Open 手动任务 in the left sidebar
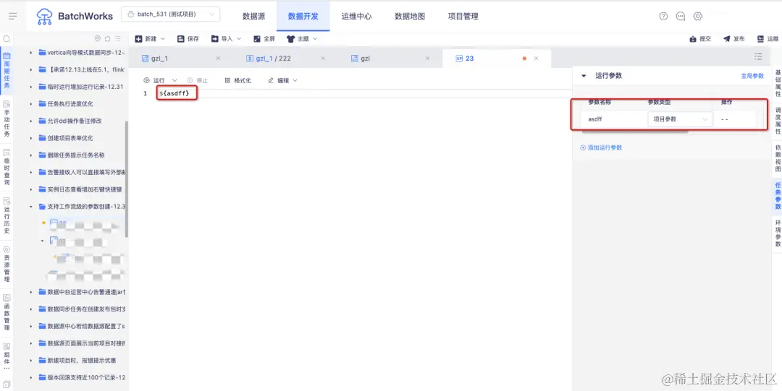This screenshot has width=782, height=391. point(7,119)
